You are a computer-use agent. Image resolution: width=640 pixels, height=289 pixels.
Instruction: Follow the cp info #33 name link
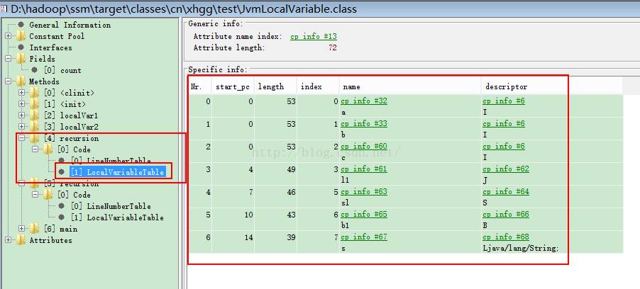click(x=364, y=123)
